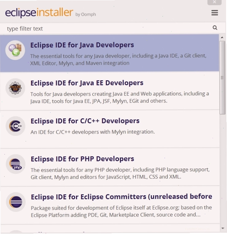
Task: Click description mentioning JPA, JSF, Mylyn
Action: (x=120, y=97)
